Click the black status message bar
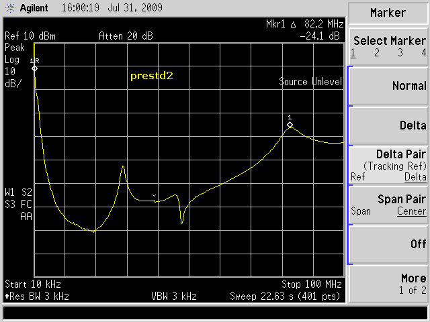 point(215,313)
